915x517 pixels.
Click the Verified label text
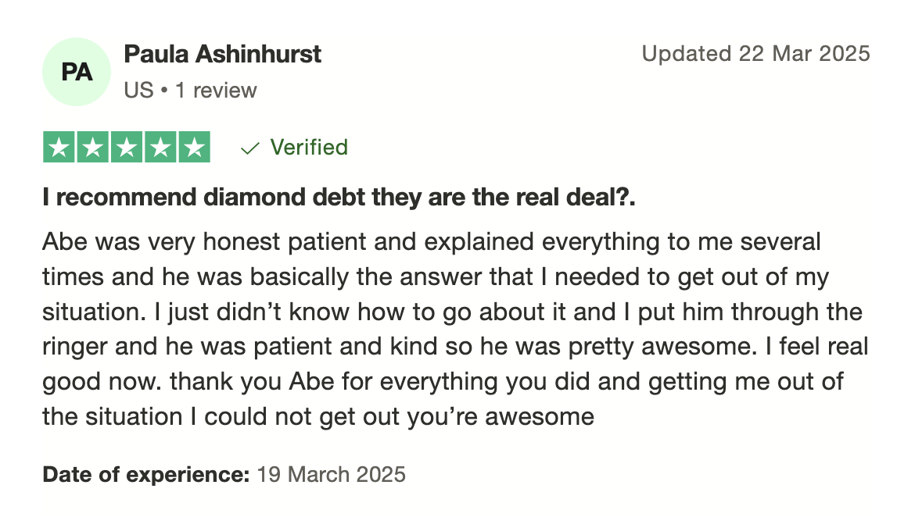click(x=309, y=148)
